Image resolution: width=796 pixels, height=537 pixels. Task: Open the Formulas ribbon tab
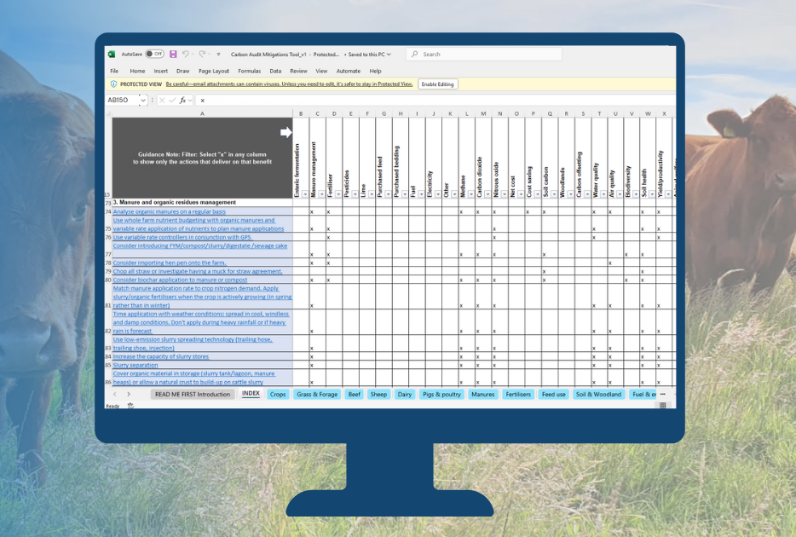click(x=249, y=71)
